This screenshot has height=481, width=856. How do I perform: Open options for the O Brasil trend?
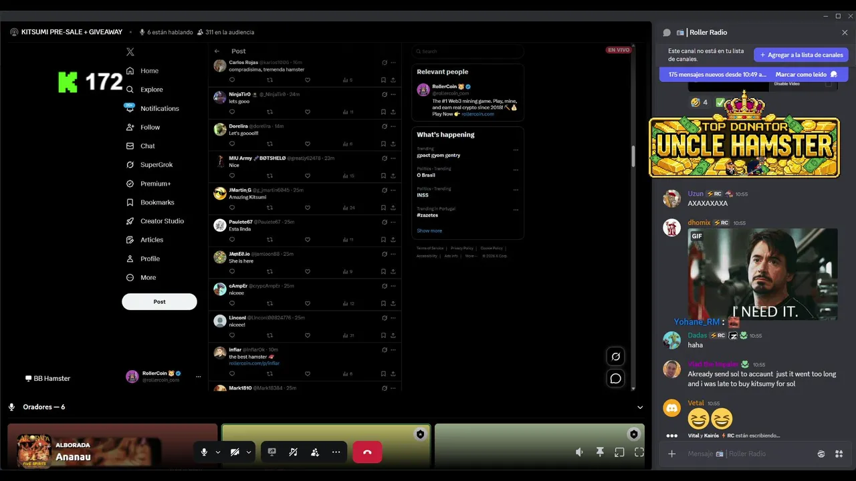point(516,170)
